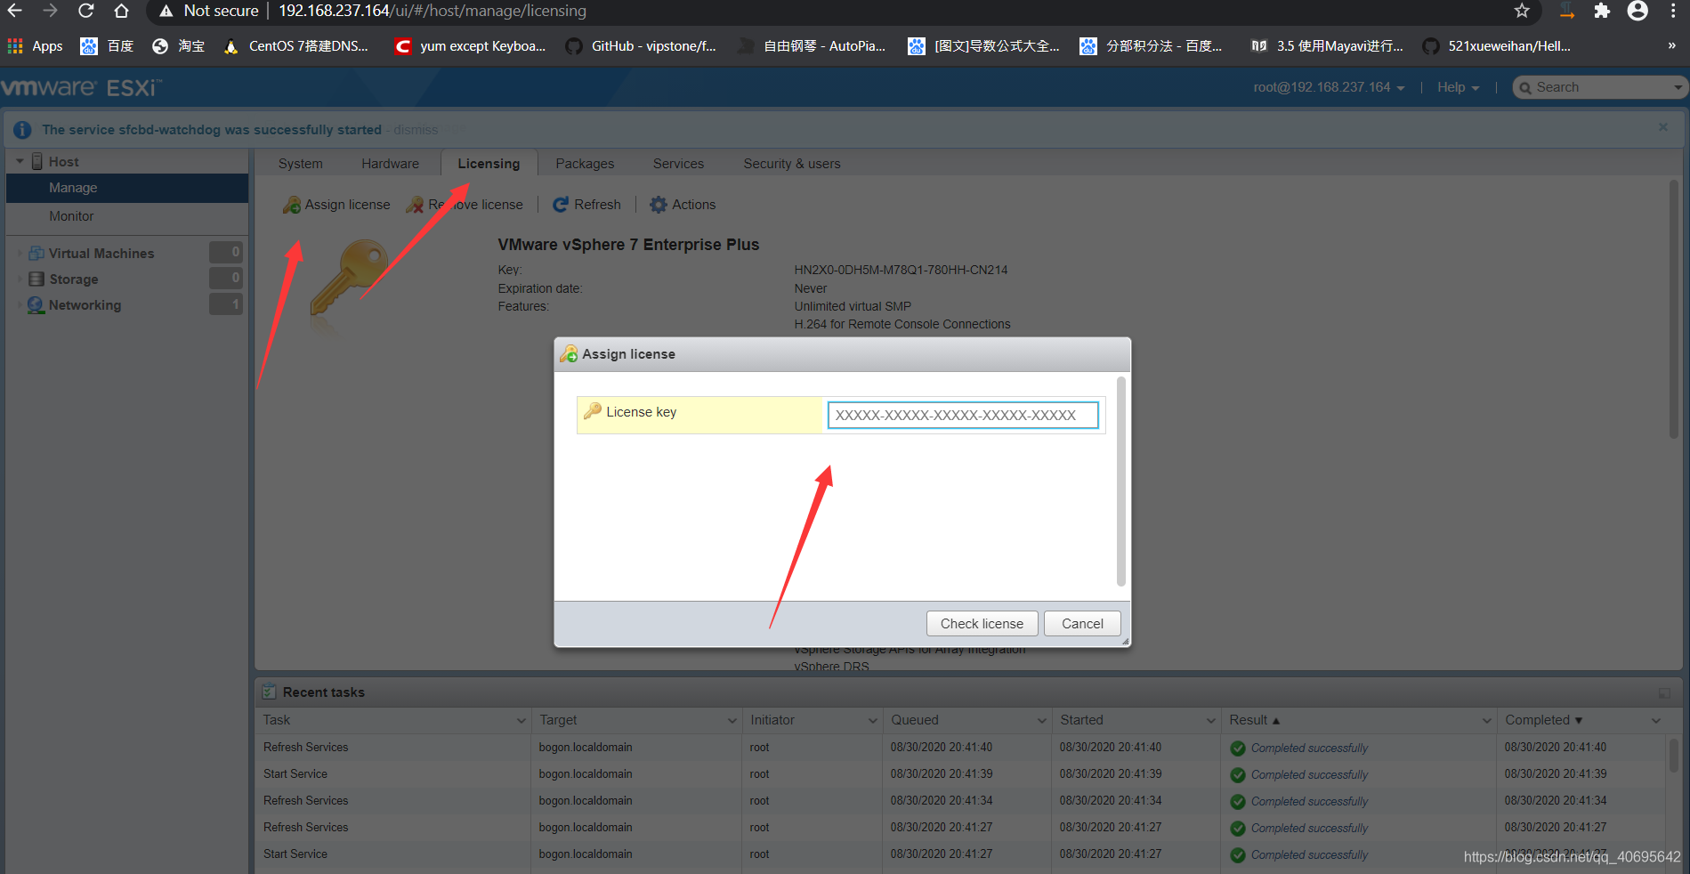Open the Help dropdown menu

point(1458,87)
